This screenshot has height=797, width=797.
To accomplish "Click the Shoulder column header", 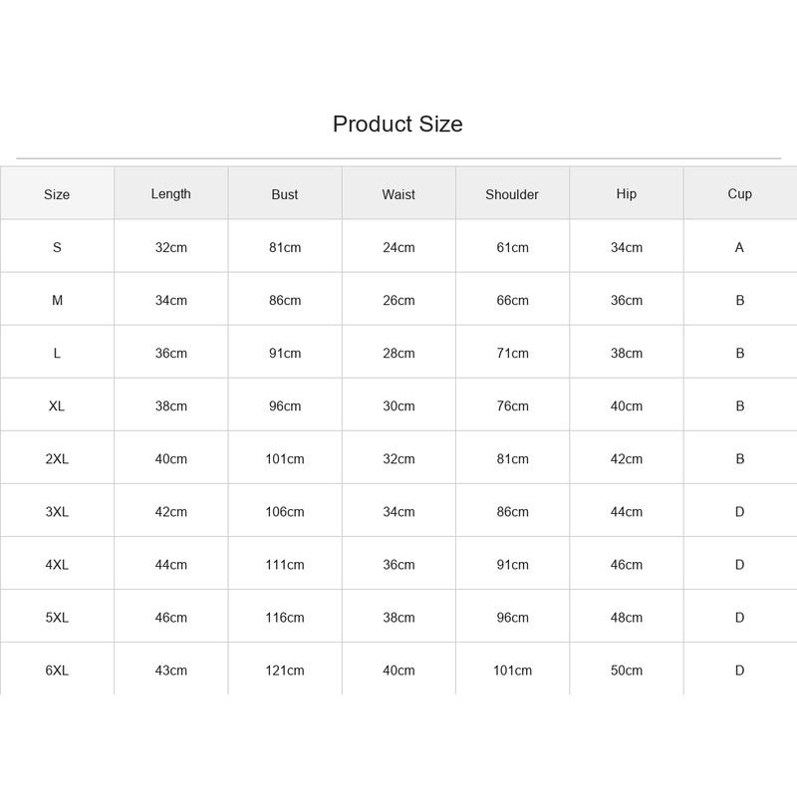I will [x=512, y=194].
